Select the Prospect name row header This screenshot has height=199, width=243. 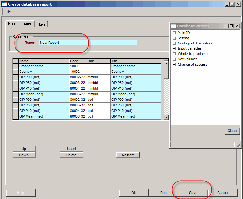click(15, 66)
